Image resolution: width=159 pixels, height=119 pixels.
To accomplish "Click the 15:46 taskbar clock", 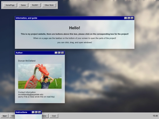I will coord(155,116).
